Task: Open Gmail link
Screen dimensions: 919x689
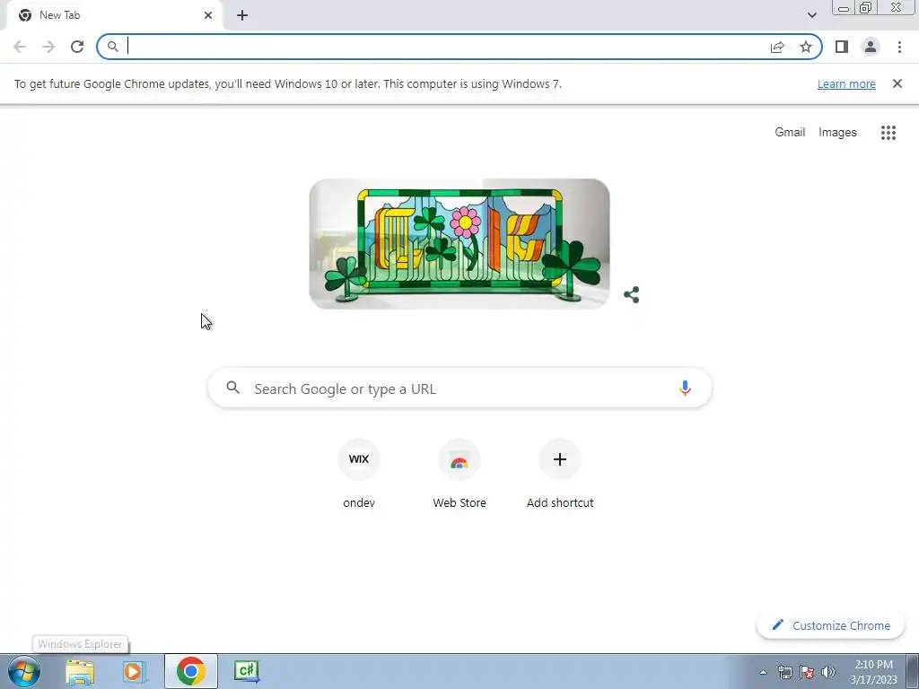Action: tap(790, 133)
